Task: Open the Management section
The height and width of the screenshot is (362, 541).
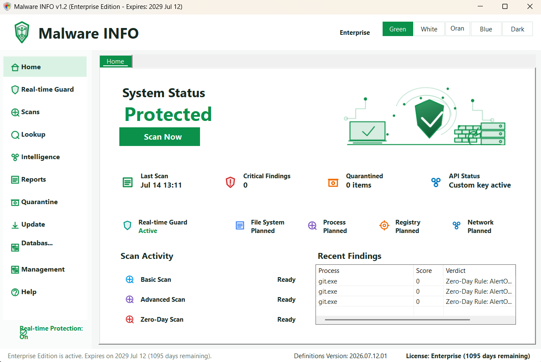Action: 45,269
